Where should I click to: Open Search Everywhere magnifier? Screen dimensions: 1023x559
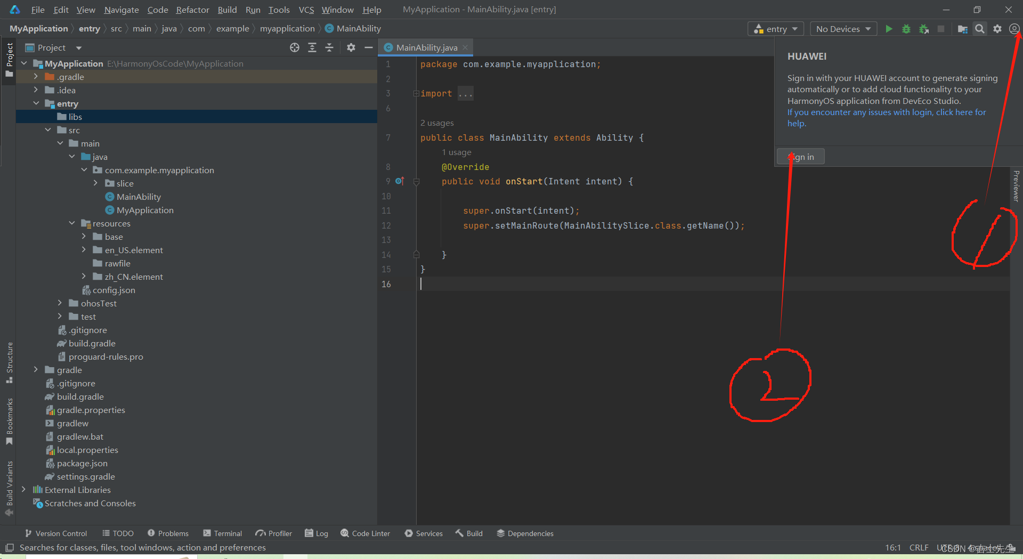979,29
